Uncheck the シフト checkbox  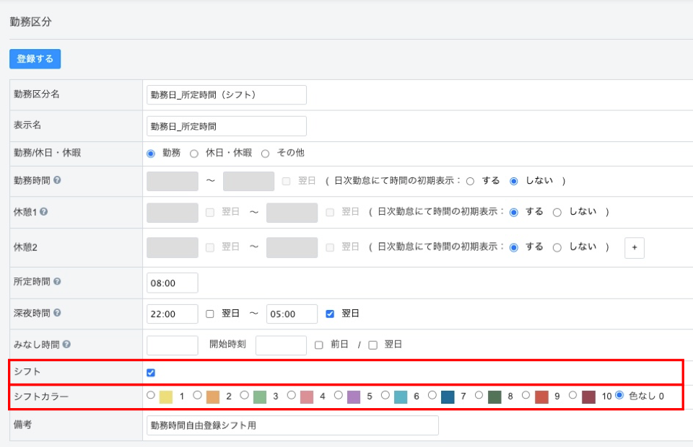(x=151, y=373)
